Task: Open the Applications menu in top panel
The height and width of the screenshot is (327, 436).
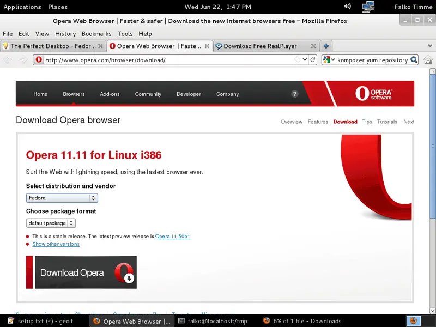Action: click(x=22, y=7)
